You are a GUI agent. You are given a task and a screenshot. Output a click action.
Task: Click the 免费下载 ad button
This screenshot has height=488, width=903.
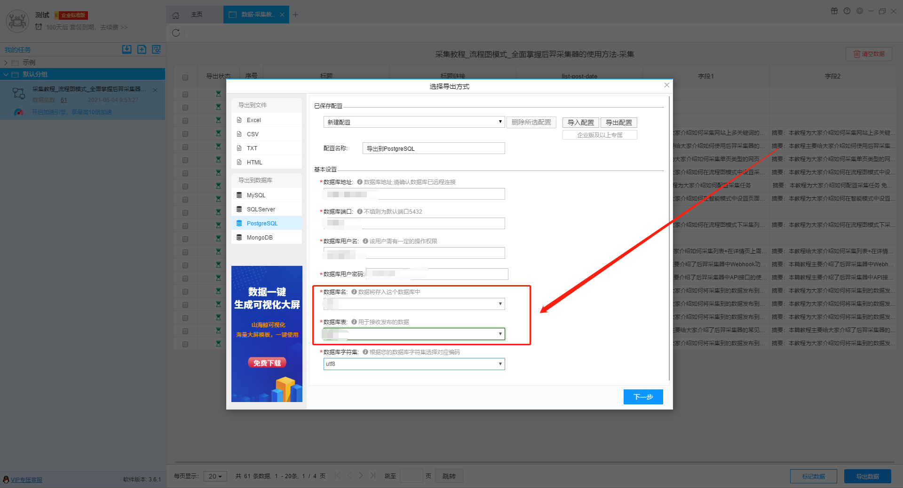pyautogui.click(x=267, y=363)
